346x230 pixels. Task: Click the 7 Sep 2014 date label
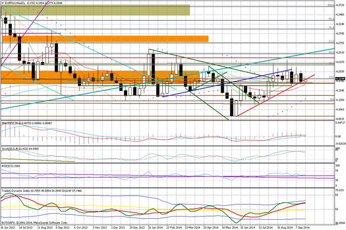[x=303, y=227]
